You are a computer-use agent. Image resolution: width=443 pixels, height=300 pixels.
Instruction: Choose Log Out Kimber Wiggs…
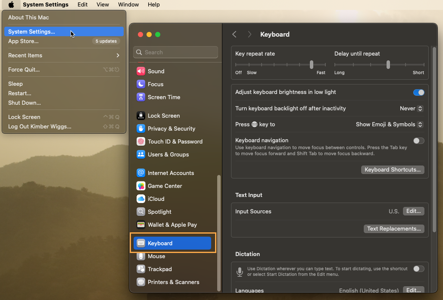tap(64, 127)
